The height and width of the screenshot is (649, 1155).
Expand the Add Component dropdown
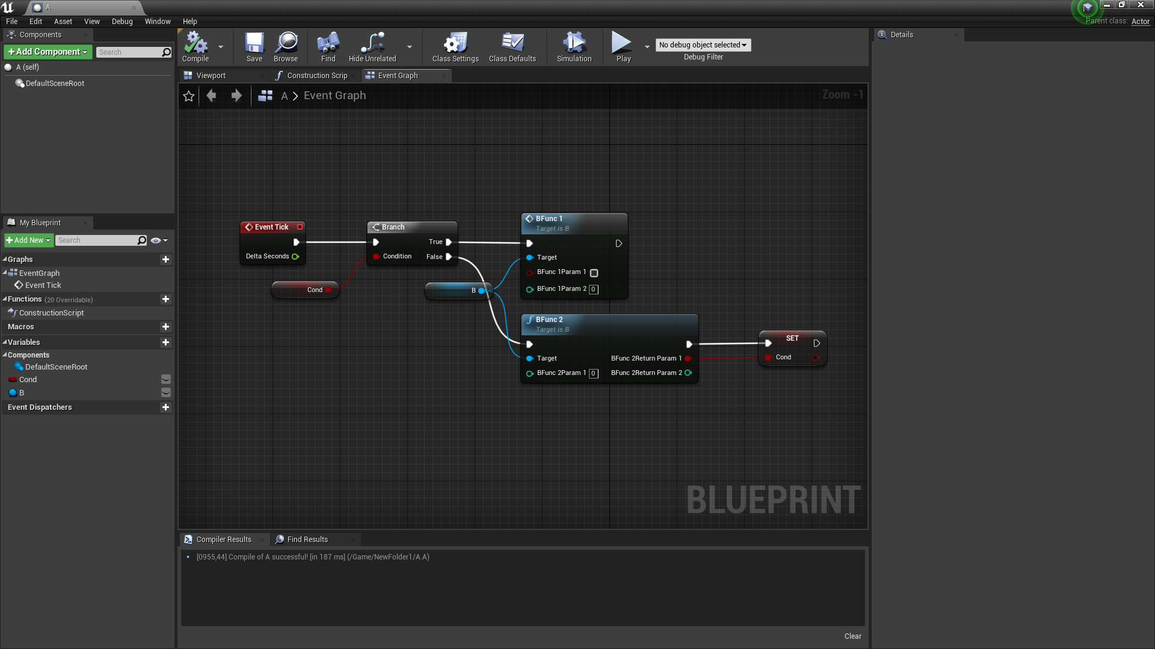point(48,52)
